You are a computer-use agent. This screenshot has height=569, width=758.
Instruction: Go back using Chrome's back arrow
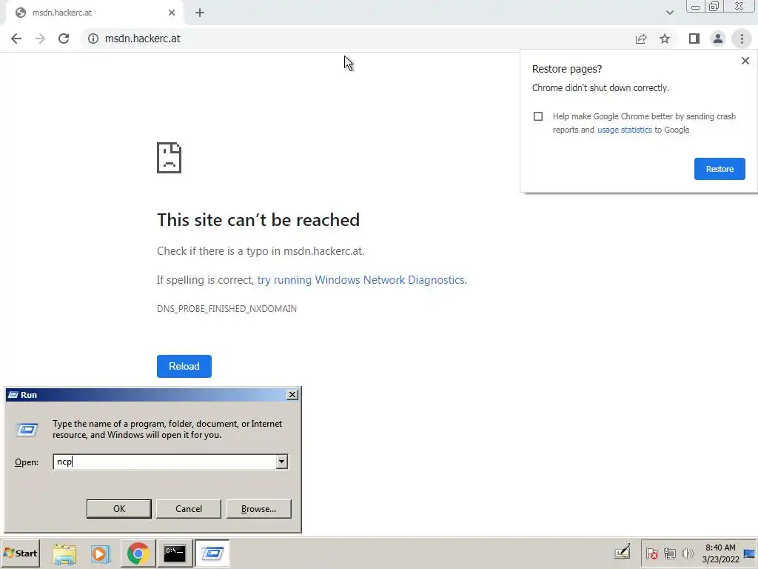16,39
